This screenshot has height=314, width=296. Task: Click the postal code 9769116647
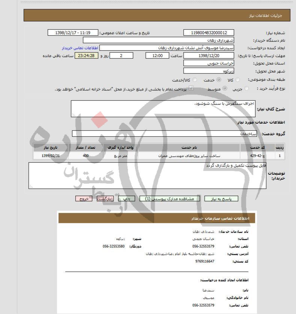coord(205,261)
